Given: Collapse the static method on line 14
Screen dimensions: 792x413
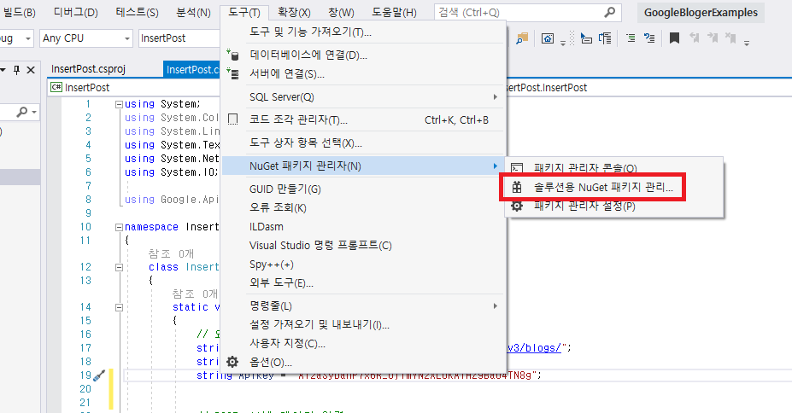Looking at the screenshot, I should pos(120,307).
